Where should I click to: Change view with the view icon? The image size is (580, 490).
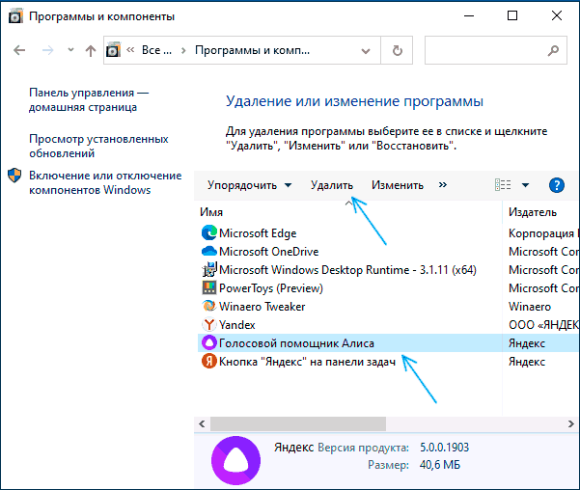(503, 184)
